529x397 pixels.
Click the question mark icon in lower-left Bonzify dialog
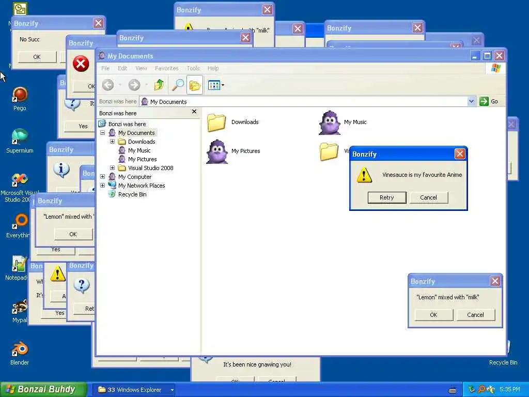pyautogui.click(x=81, y=285)
